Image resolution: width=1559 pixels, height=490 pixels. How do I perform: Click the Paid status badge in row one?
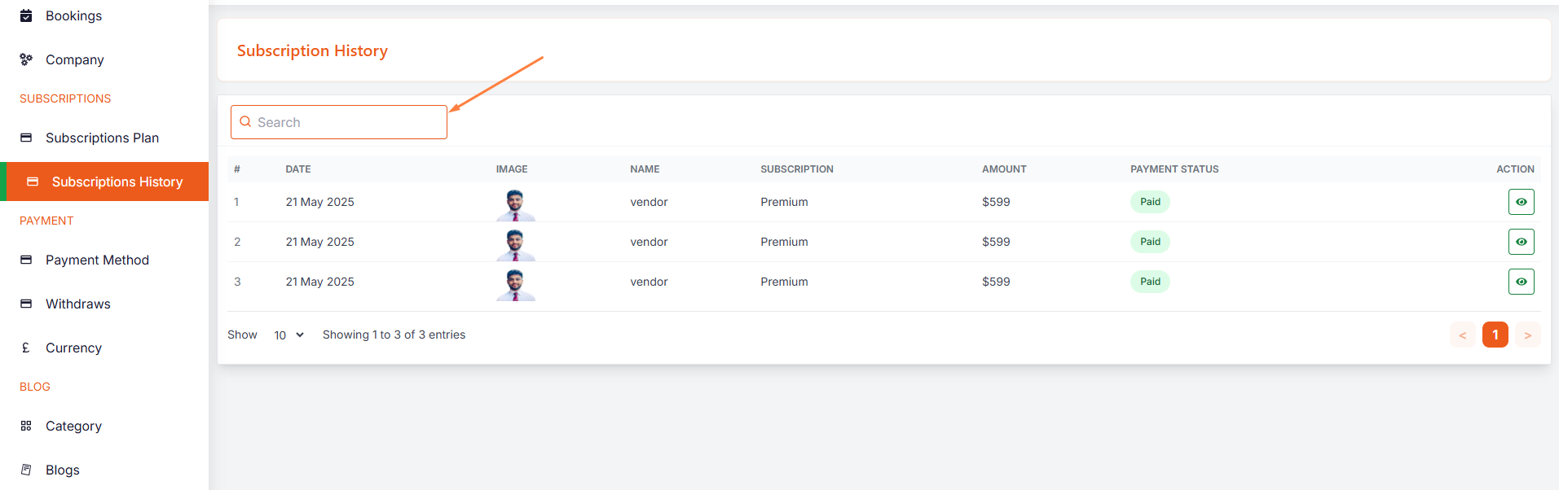1149,202
